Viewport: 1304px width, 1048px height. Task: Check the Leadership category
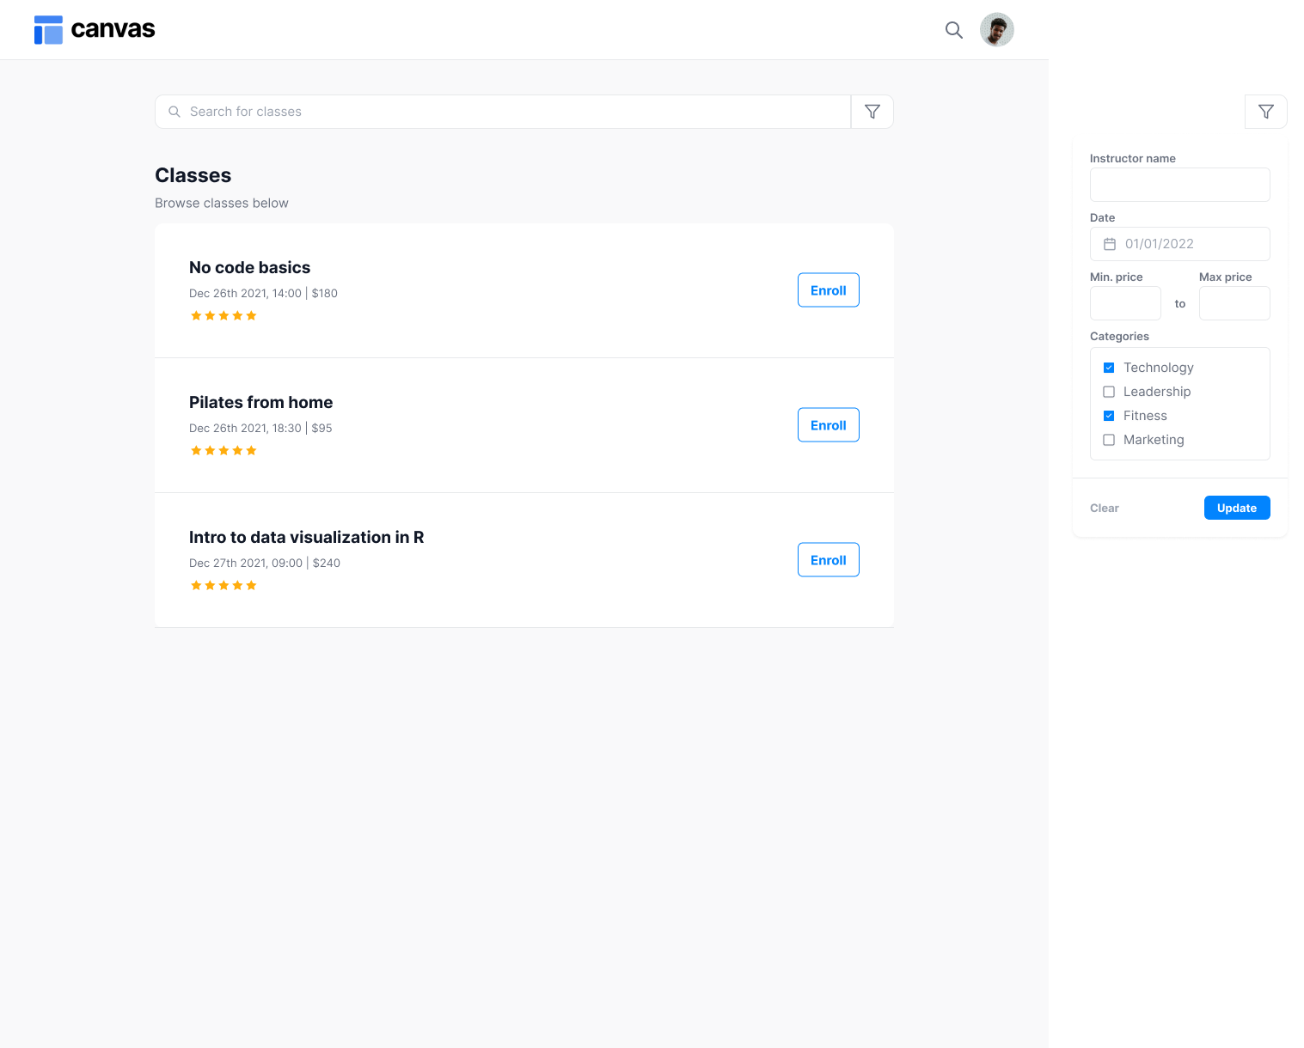point(1109,392)
